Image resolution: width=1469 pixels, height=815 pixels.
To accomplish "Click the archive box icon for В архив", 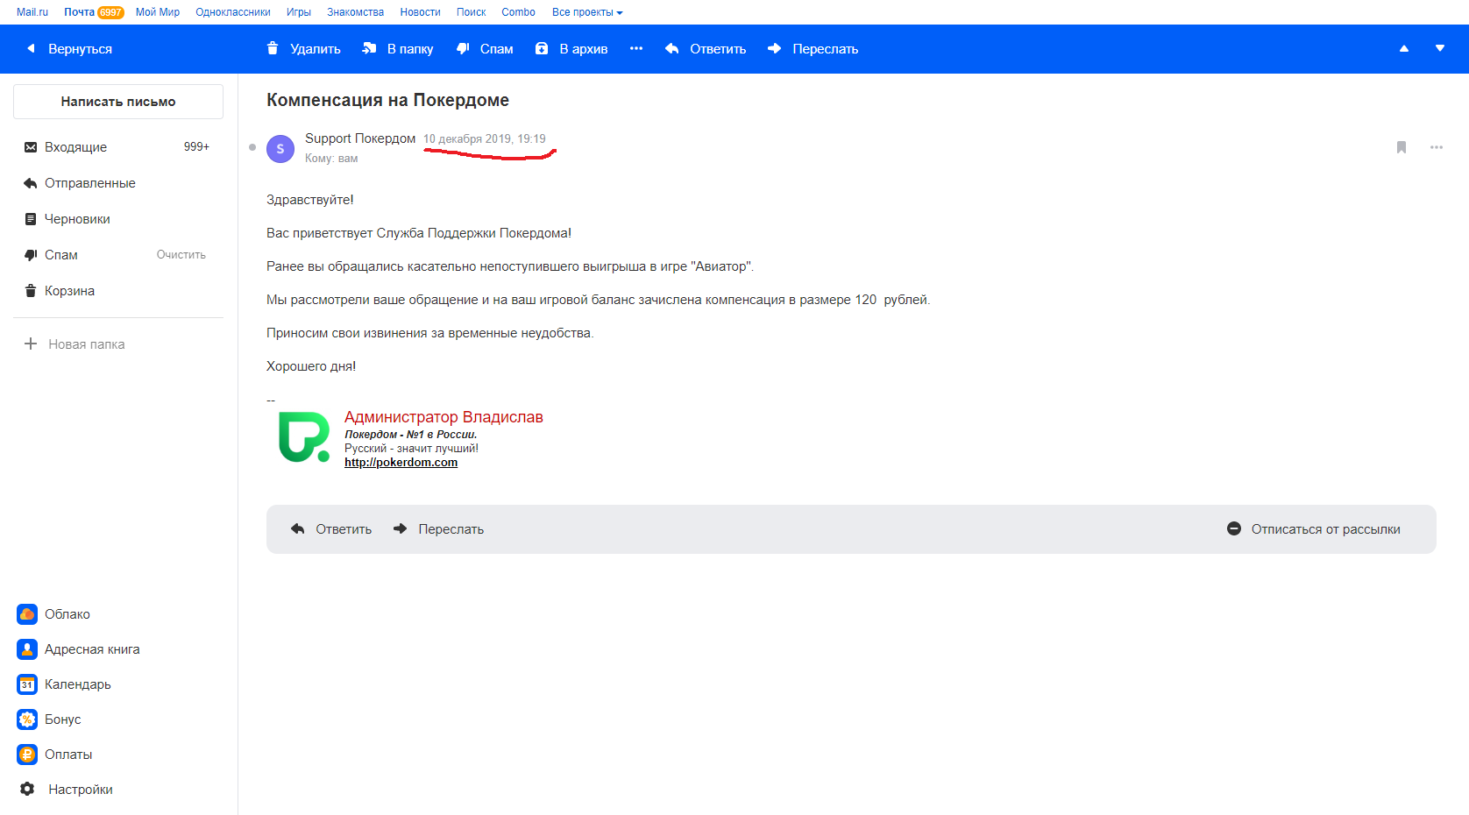I will (542, 48).
